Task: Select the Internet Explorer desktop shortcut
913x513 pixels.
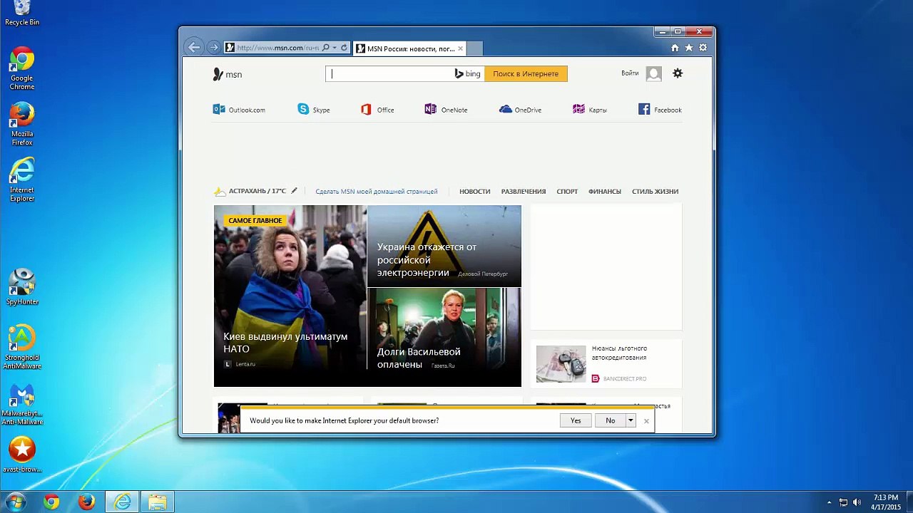Action: 22,180
